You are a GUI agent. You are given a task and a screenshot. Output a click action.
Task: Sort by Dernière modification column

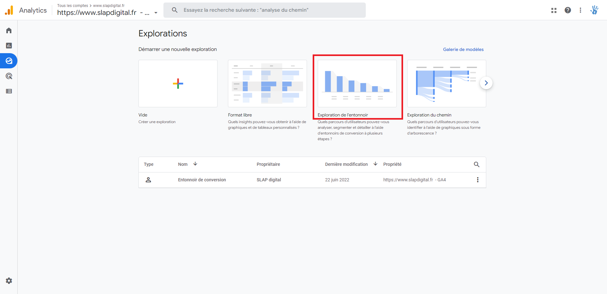pyautogui.click(x=346, y=164)
